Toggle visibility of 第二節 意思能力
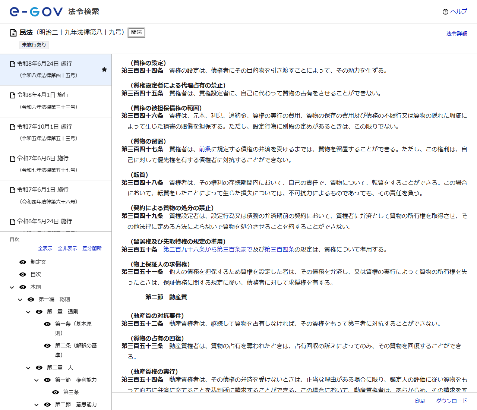477x410 pixels. [x=47, y=404]
